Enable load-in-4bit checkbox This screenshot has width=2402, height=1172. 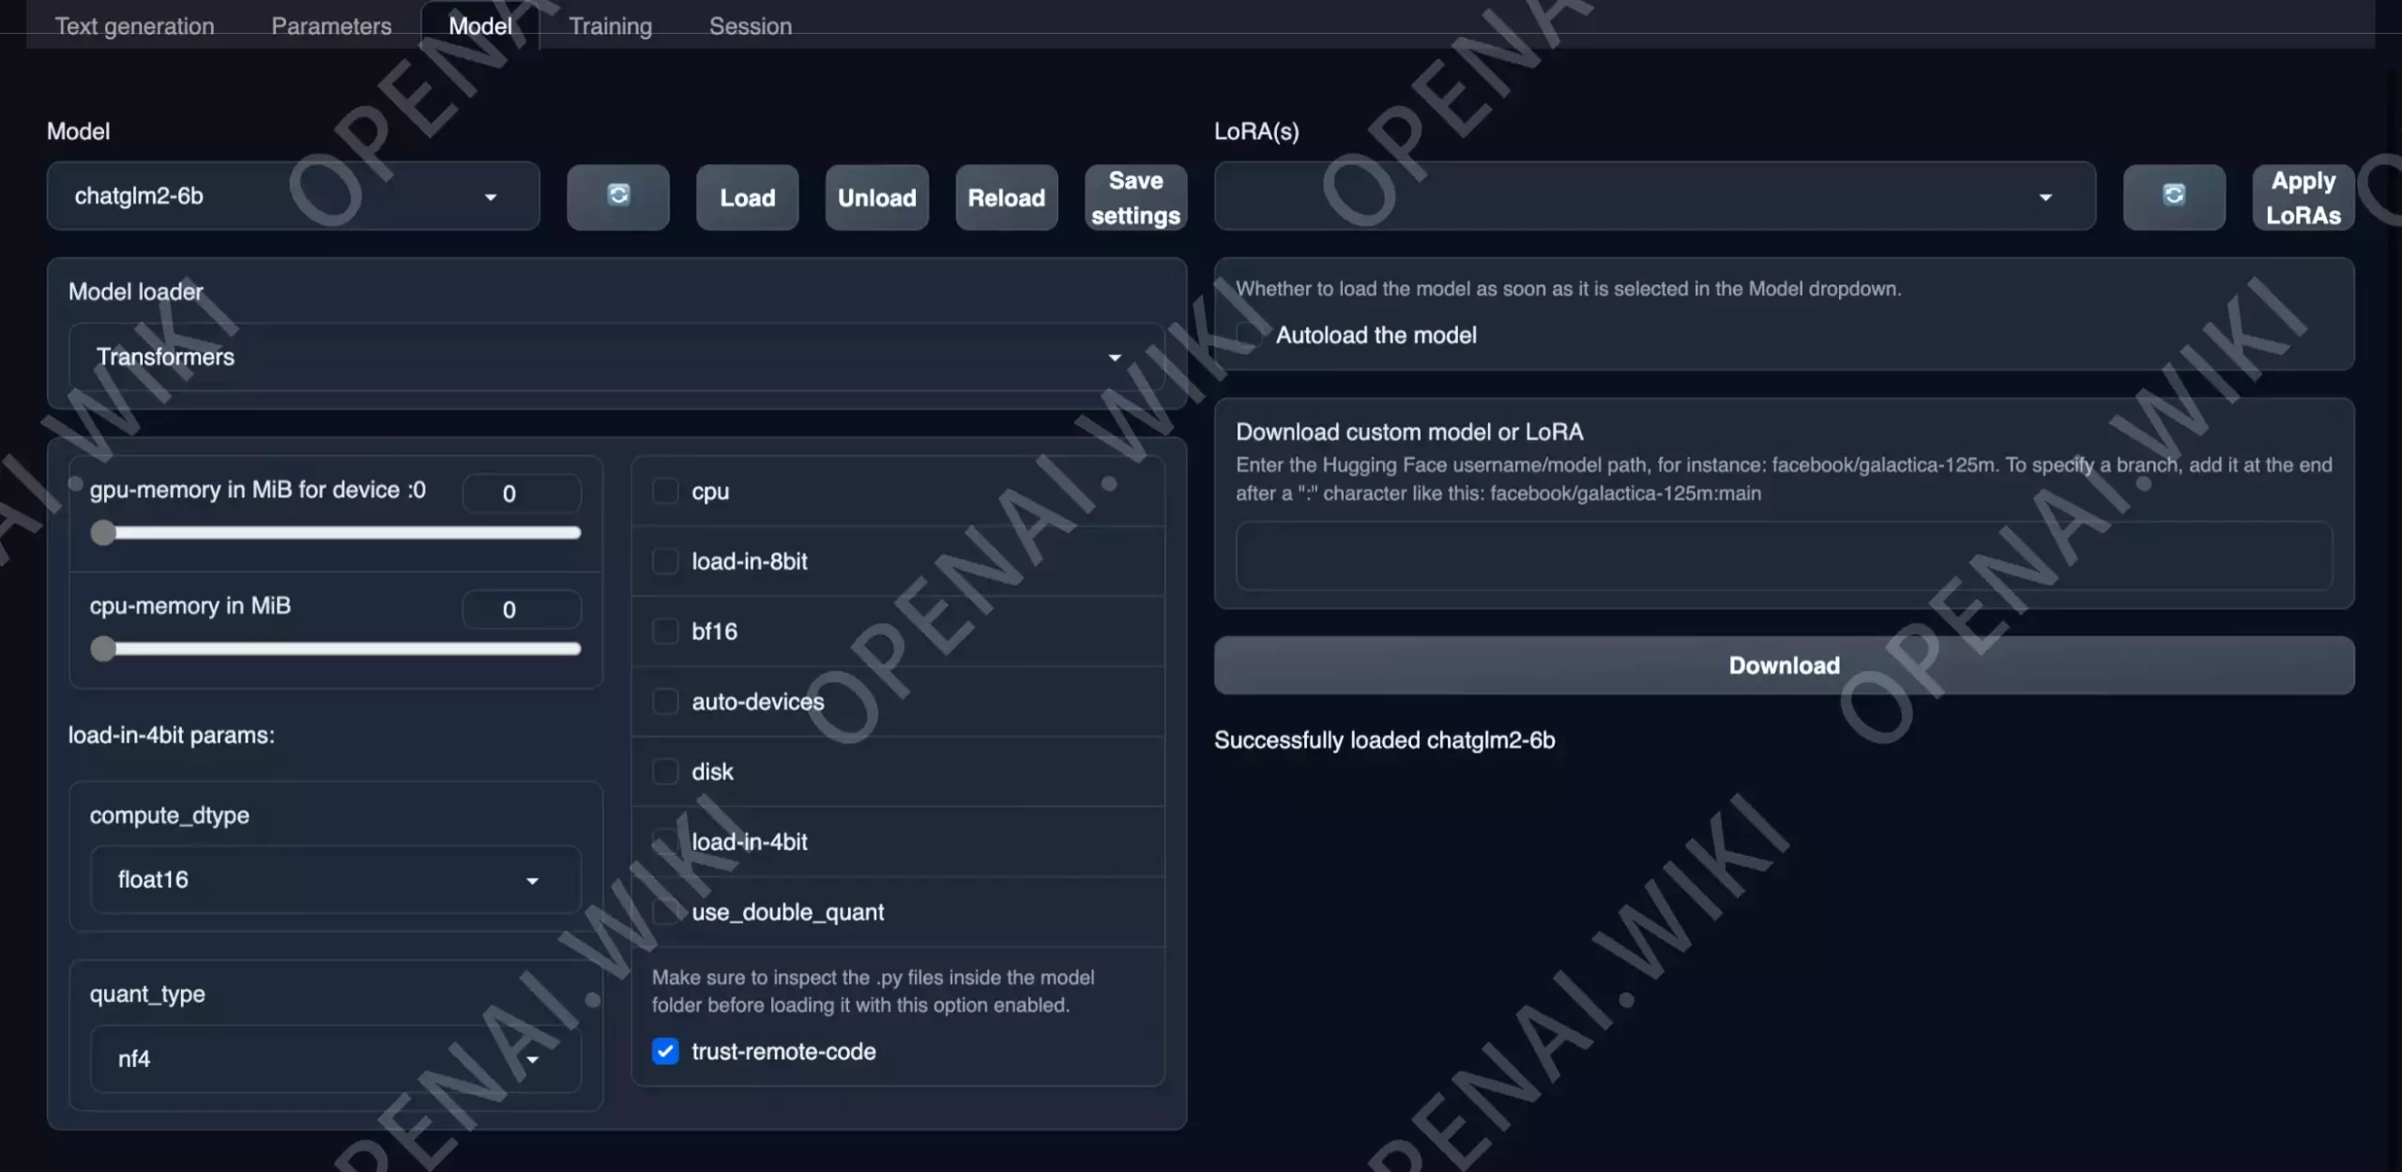[x=665, y=842]
